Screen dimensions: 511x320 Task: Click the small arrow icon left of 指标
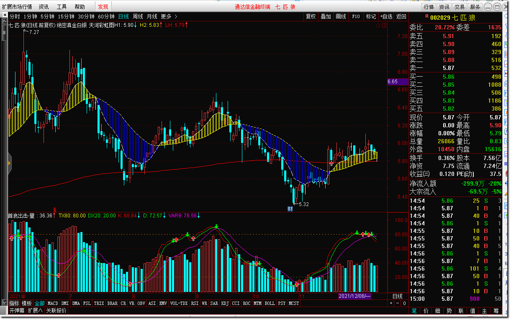pyautogui.click(x=4, y=303)
